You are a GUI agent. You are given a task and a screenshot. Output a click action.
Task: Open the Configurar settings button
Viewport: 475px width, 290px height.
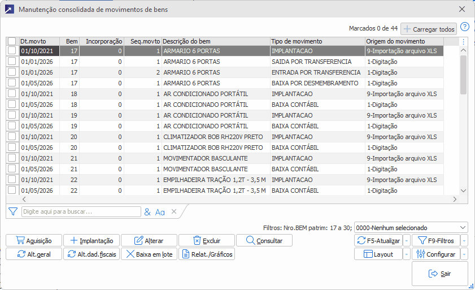coord(436,254)
